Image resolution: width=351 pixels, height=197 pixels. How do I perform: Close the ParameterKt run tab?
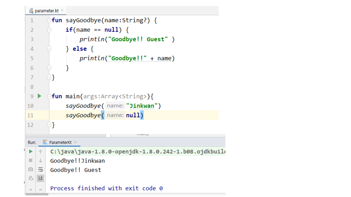(75, 142)
